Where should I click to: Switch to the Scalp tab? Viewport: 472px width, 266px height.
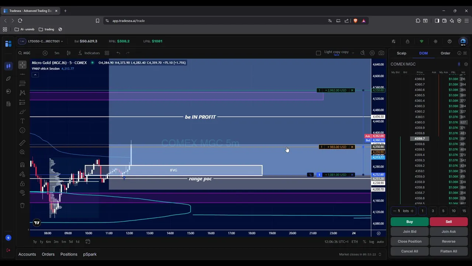(401, 53)
